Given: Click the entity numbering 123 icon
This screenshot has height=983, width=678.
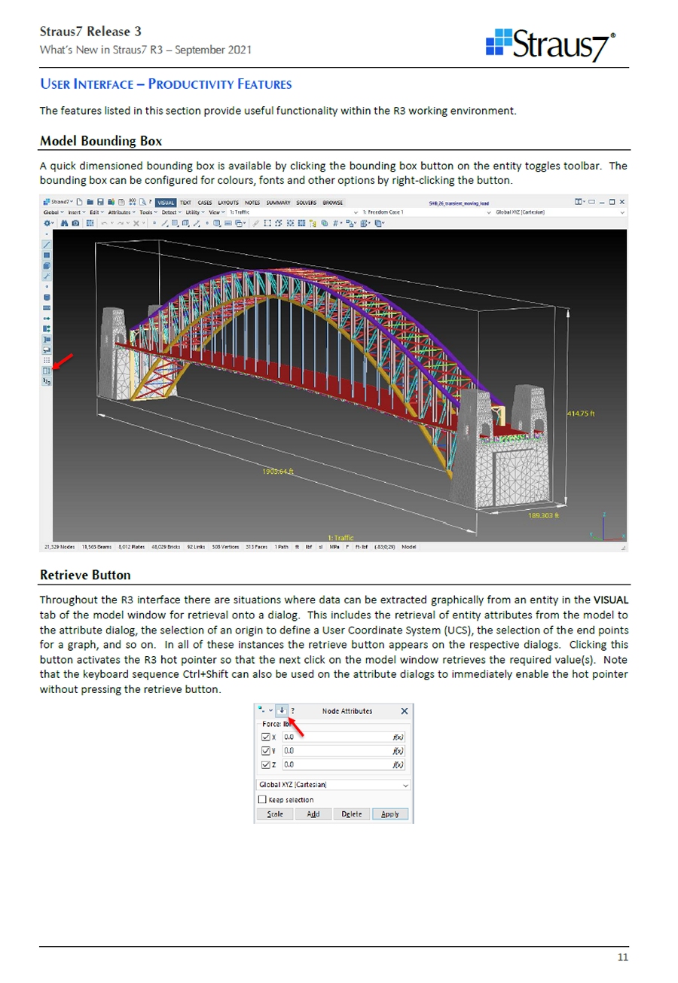Looking at the screenshot, I should 46,382.
